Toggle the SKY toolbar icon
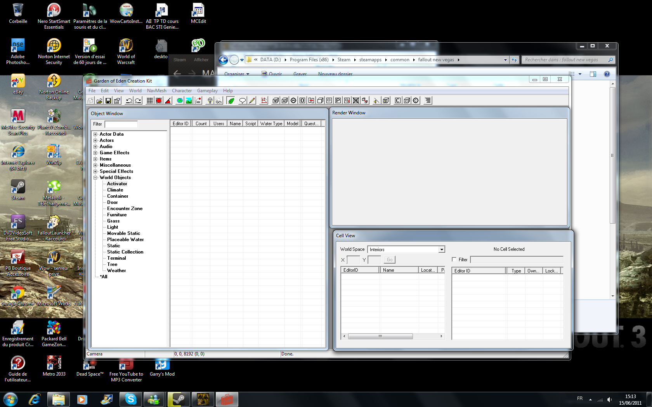 tap(219, 101)
